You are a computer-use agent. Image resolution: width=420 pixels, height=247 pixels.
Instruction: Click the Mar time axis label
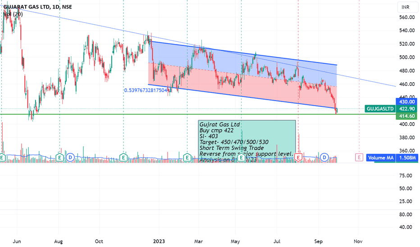pyautogui.click(x=198, y=242)
